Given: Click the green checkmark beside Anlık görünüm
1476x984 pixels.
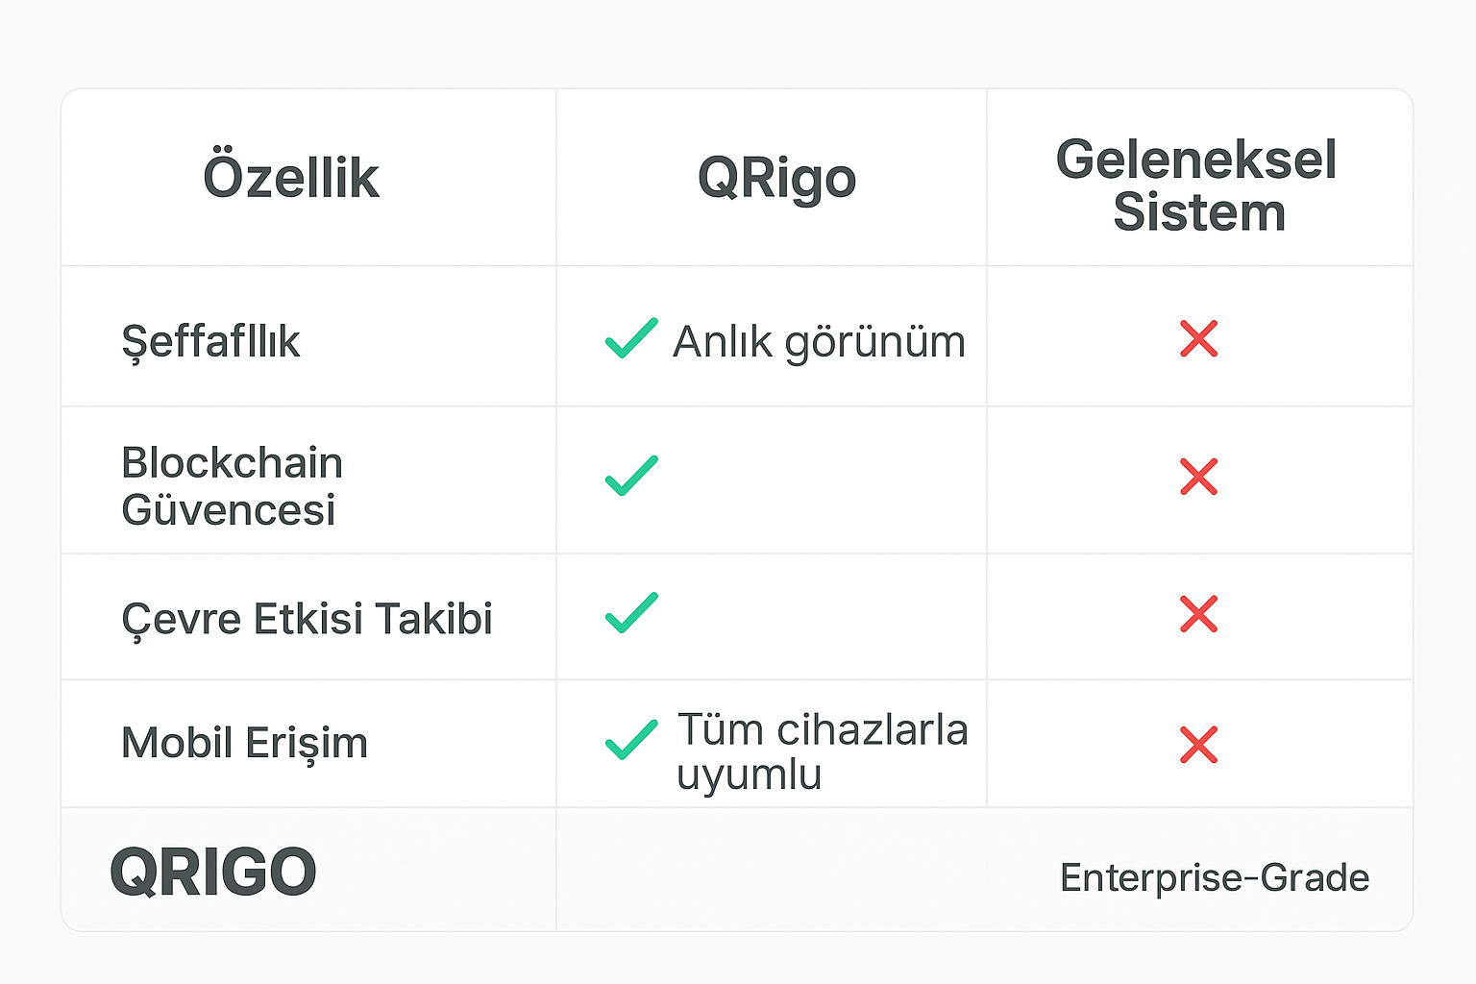Looking at the screenshot, I should click(631, 338).
